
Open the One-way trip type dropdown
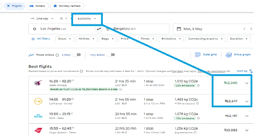click(x=42, y=19)
